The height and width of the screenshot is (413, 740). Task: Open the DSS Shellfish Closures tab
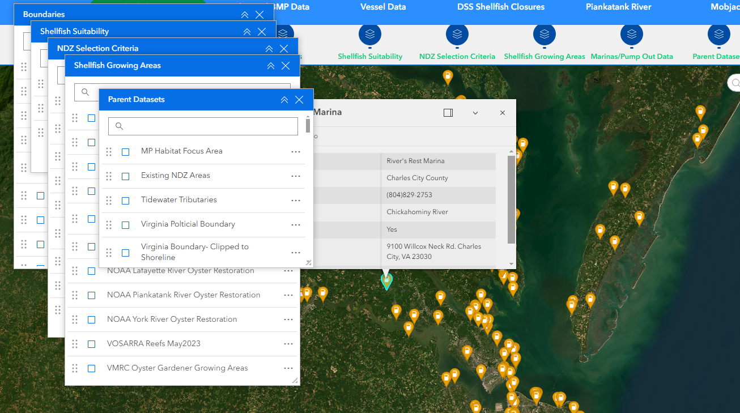[x=500, y=7]
